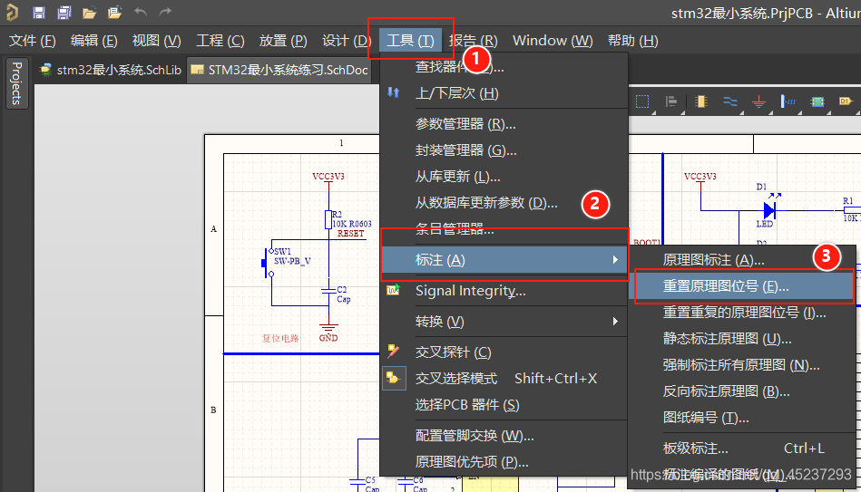Click the selection rectangle tool icon
The width and height of the screenshot is (861, 492).
click(643, 101)
